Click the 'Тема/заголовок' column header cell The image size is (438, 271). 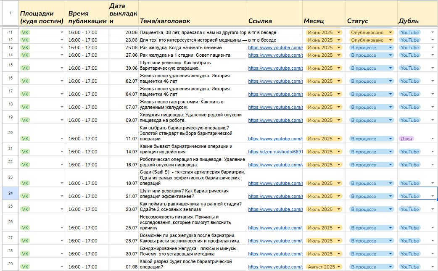point(165,21)
